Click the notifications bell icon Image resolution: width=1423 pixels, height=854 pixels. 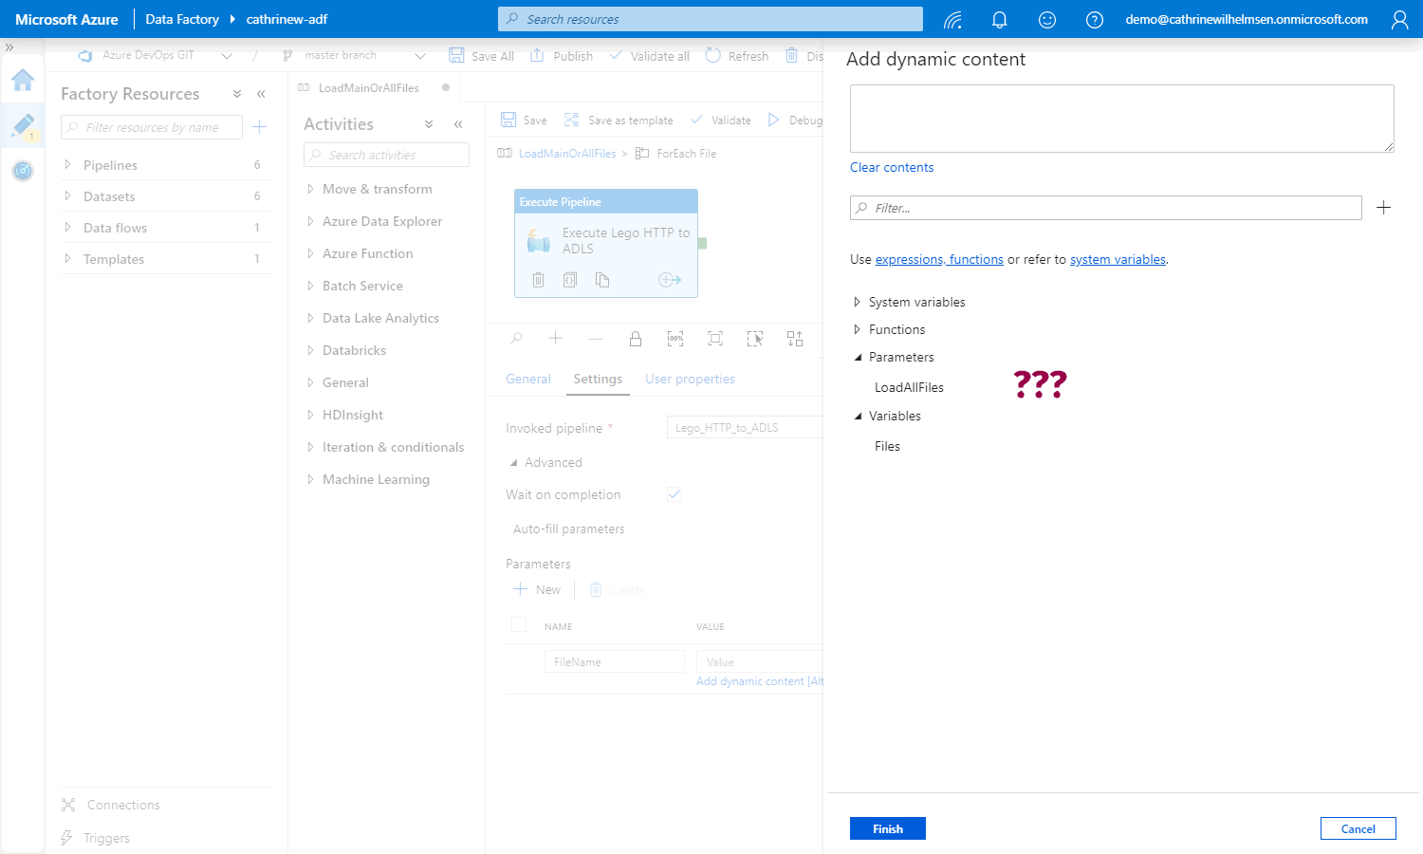click(x=999, y=20)
